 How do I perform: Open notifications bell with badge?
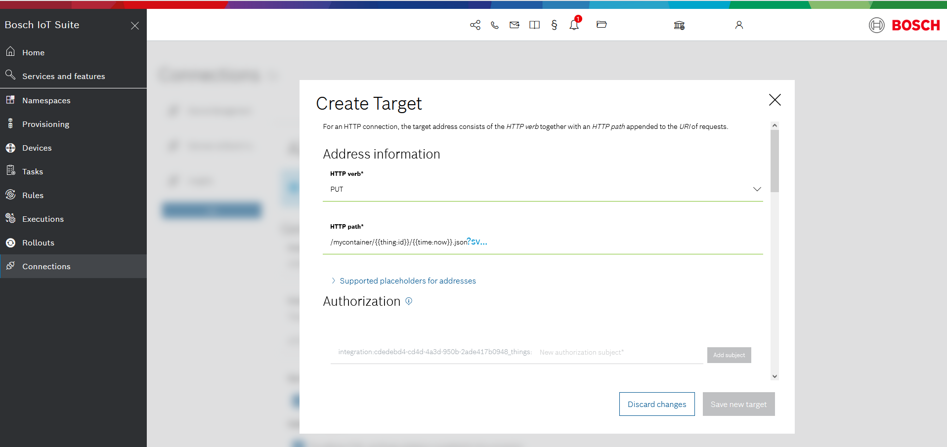tap(574, 24)
